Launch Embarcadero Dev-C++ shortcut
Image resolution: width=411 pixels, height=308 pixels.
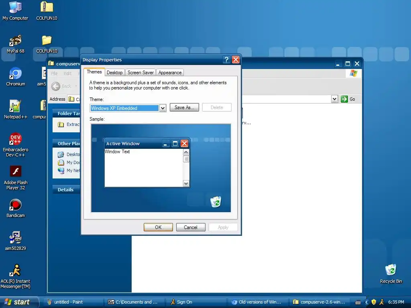point(16,145)
